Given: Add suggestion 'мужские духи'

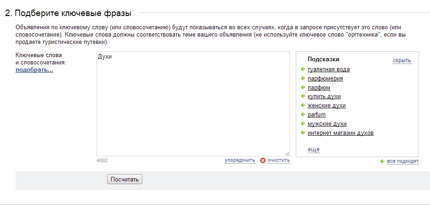Looking at the screenshot, I should click(327, 124).
